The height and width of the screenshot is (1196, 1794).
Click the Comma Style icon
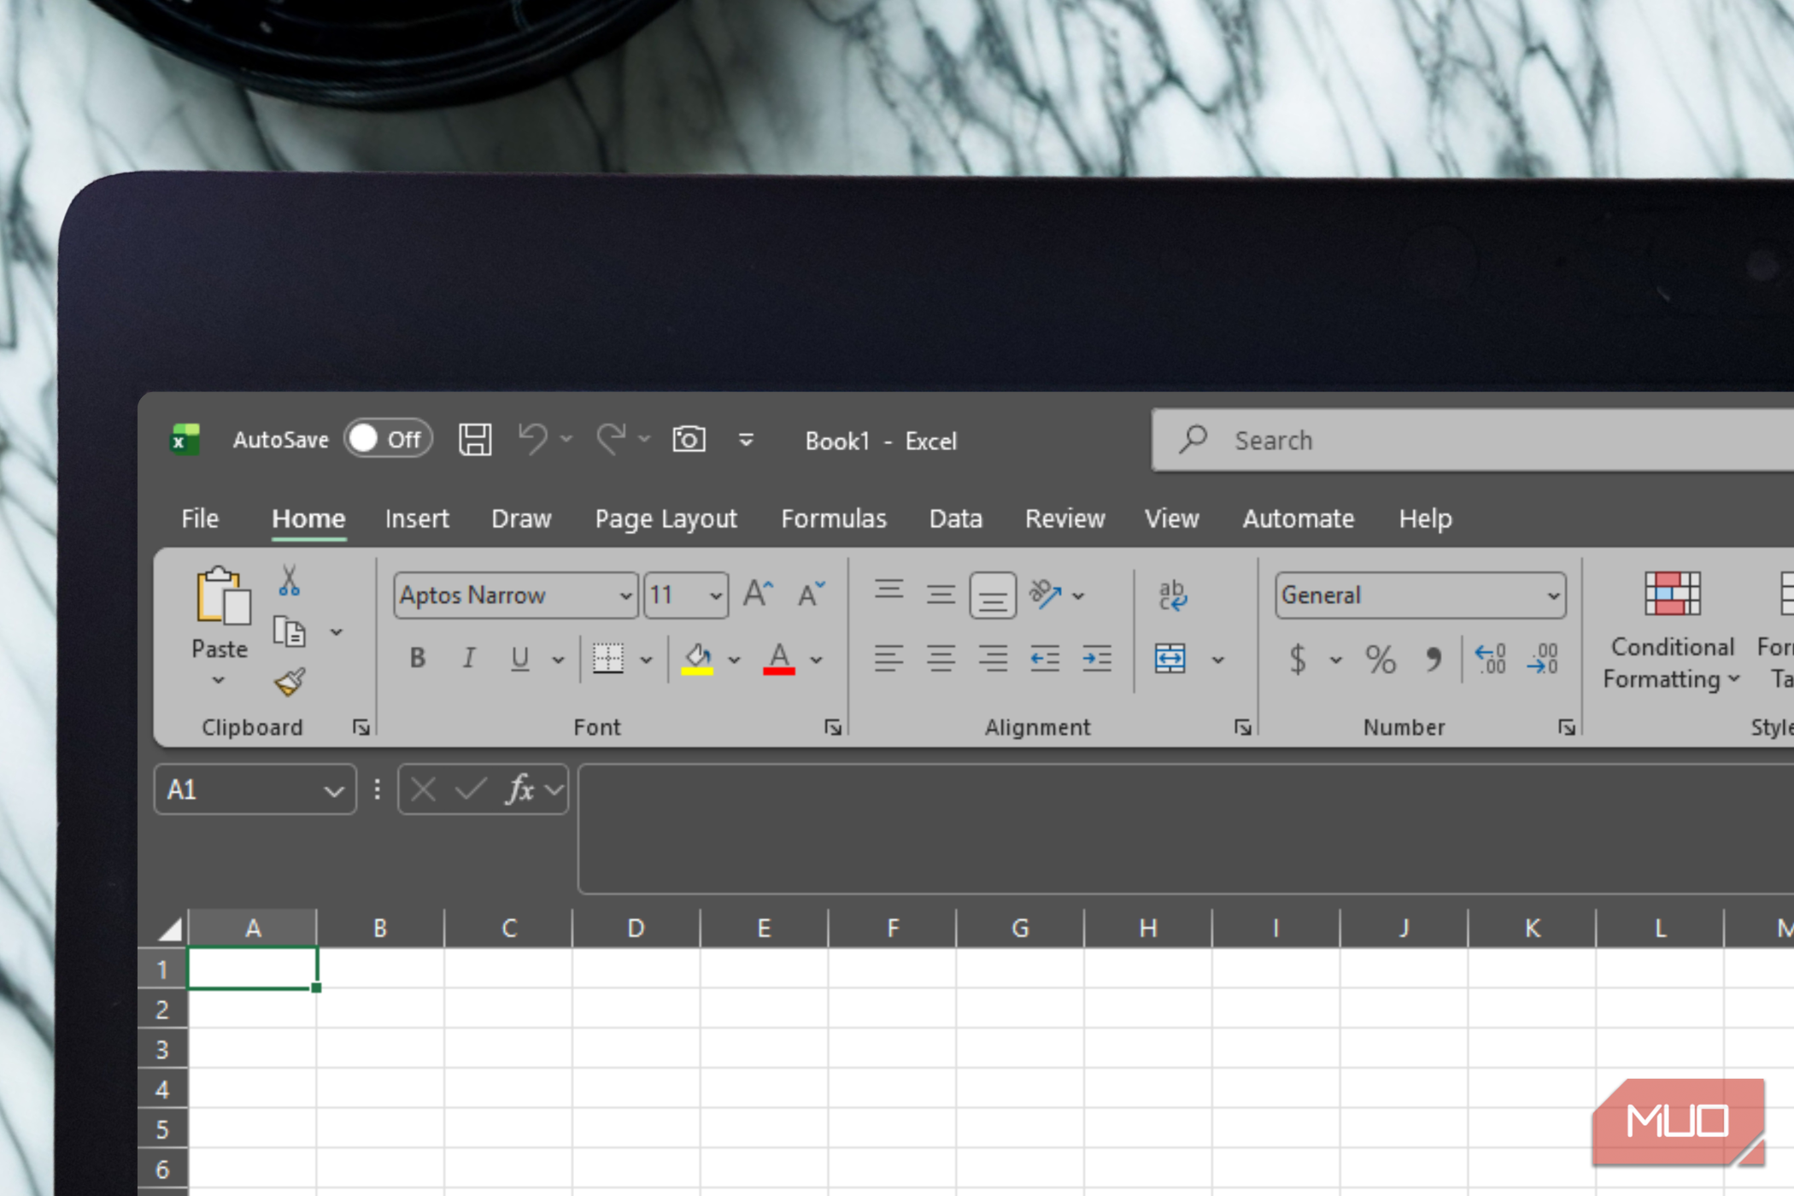click(x=1433, y=659)
